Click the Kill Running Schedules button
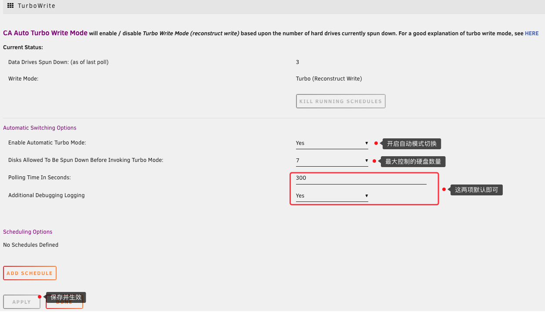This screenshot has height=312, width=545. pos(340,101)
